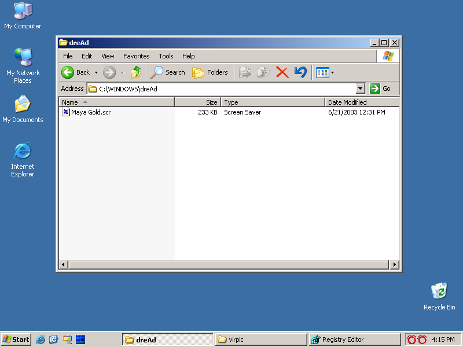Expand the address bar dropdown list
Screen dimensions: 463x347
click(x=360, y=88)
